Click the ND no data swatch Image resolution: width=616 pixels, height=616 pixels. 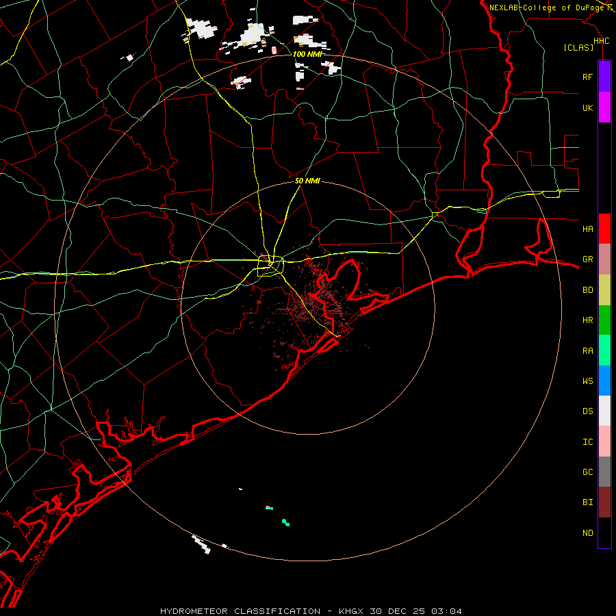(604, 532)
